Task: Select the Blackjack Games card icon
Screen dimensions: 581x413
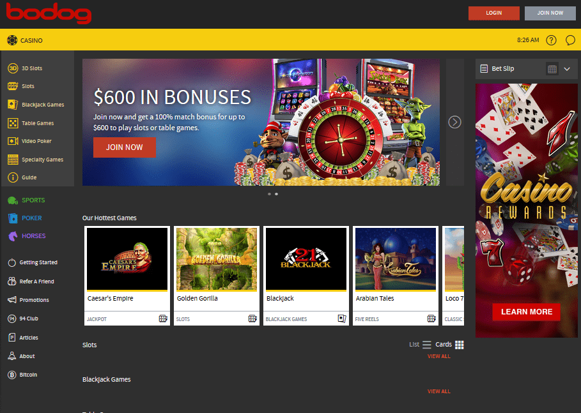Action: [x=13, y=104]
